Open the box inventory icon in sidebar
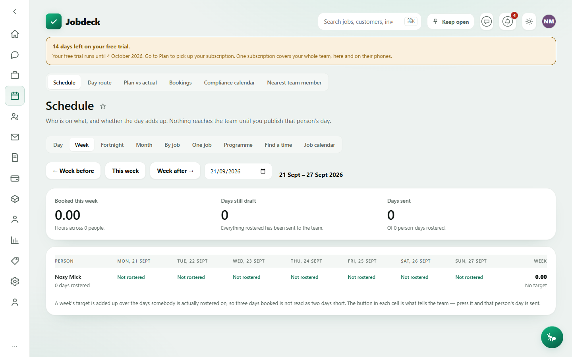 pyautogui.click(x=15, y=199)
